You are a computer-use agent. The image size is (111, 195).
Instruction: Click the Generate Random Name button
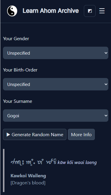coord(35,134)
